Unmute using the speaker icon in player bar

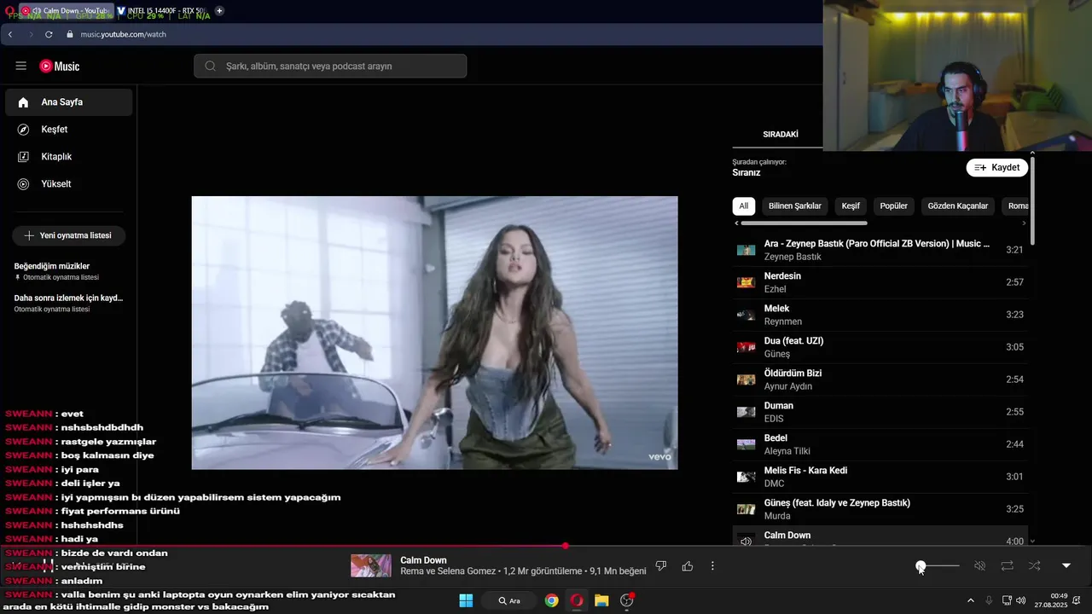[980, 565]
